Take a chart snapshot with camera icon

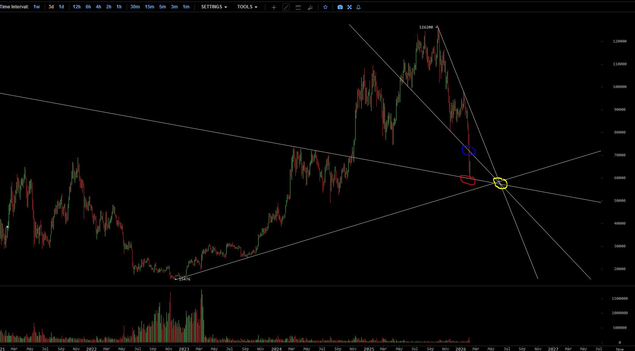click(x=340, y=7)
